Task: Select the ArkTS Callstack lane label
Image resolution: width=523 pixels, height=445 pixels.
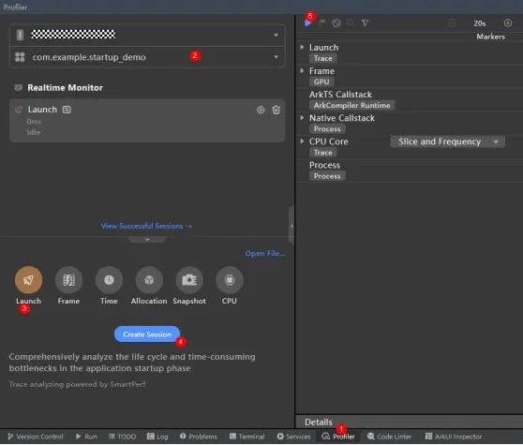Action: 340,95
